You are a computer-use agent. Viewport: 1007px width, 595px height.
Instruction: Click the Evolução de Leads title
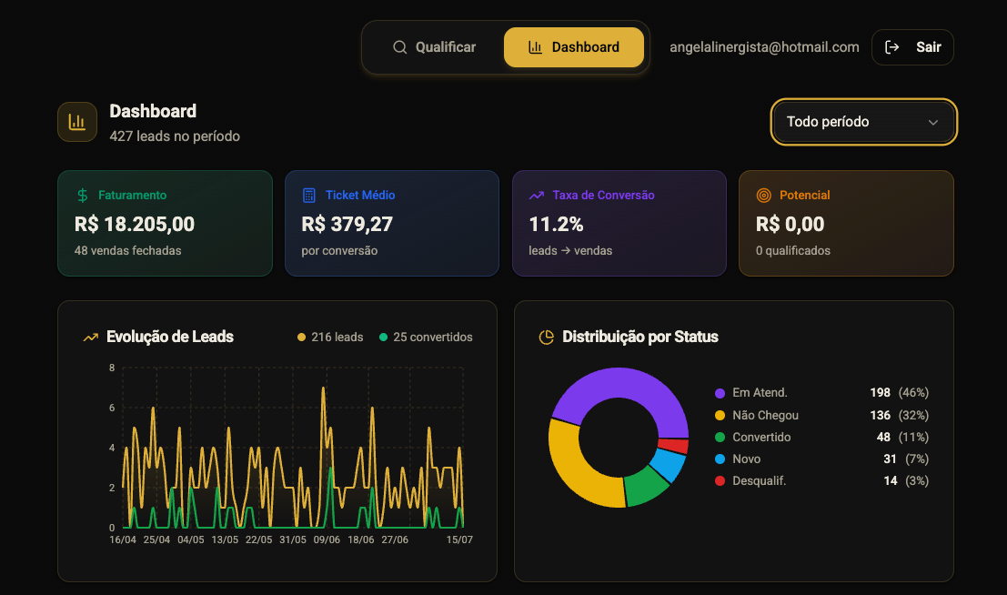pyautogui.click(x=170, y=337)
